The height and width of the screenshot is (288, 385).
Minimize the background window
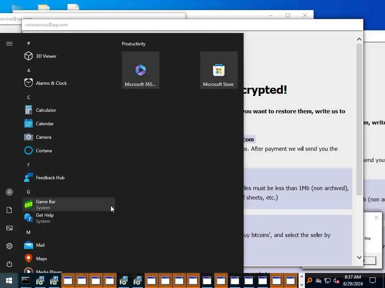click(x=271, y=15)
